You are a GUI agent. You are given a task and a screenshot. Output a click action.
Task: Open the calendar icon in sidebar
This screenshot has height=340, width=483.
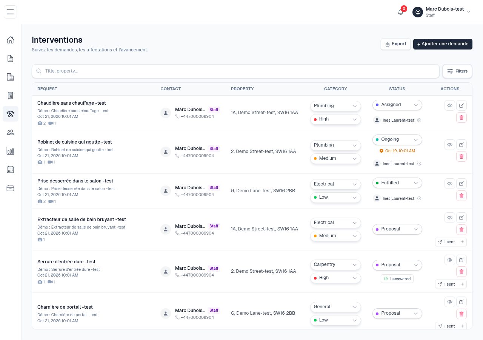10,169
